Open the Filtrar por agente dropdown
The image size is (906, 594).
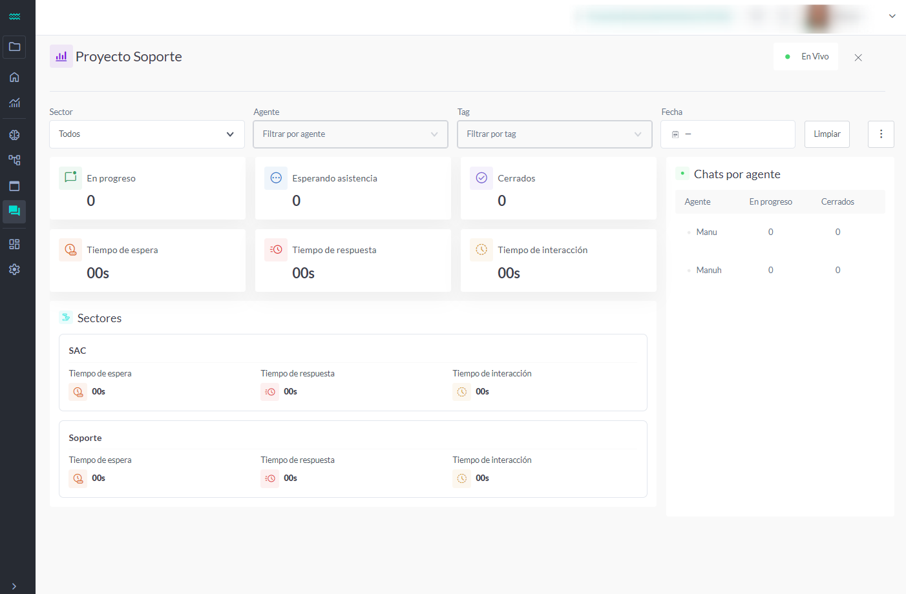[350, 134]
